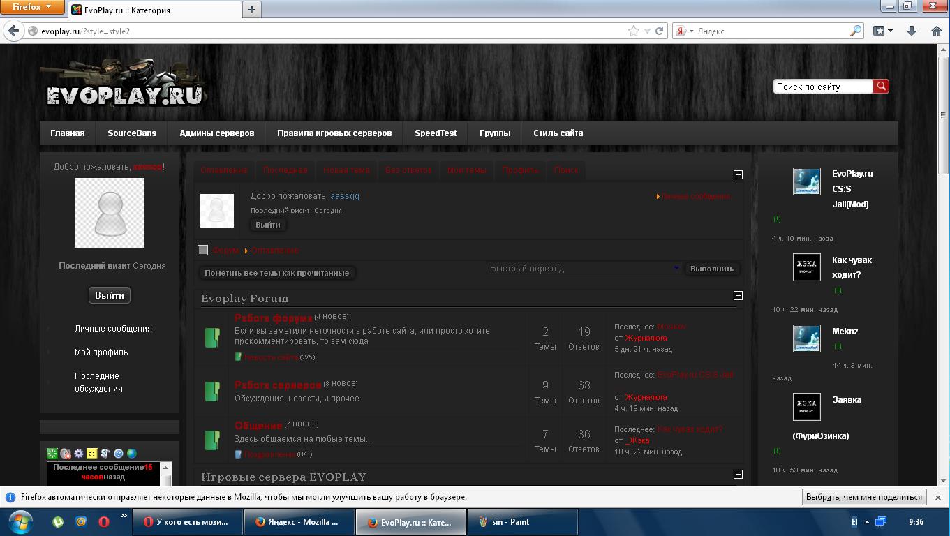This screenshot has height=536, width=950.
Task: Reload the page using the refresh icon
Action: coord(659,31)
